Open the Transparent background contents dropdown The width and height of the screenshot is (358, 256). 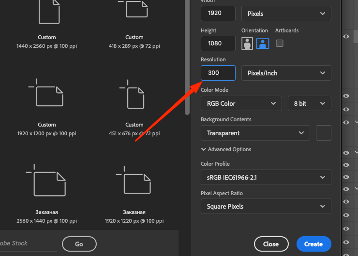tap(255, 133)
